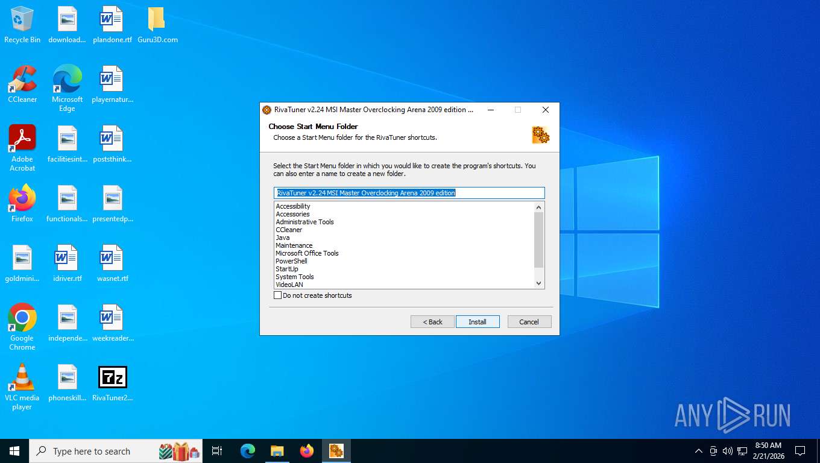Select the phoneskill image file icon

67,383
